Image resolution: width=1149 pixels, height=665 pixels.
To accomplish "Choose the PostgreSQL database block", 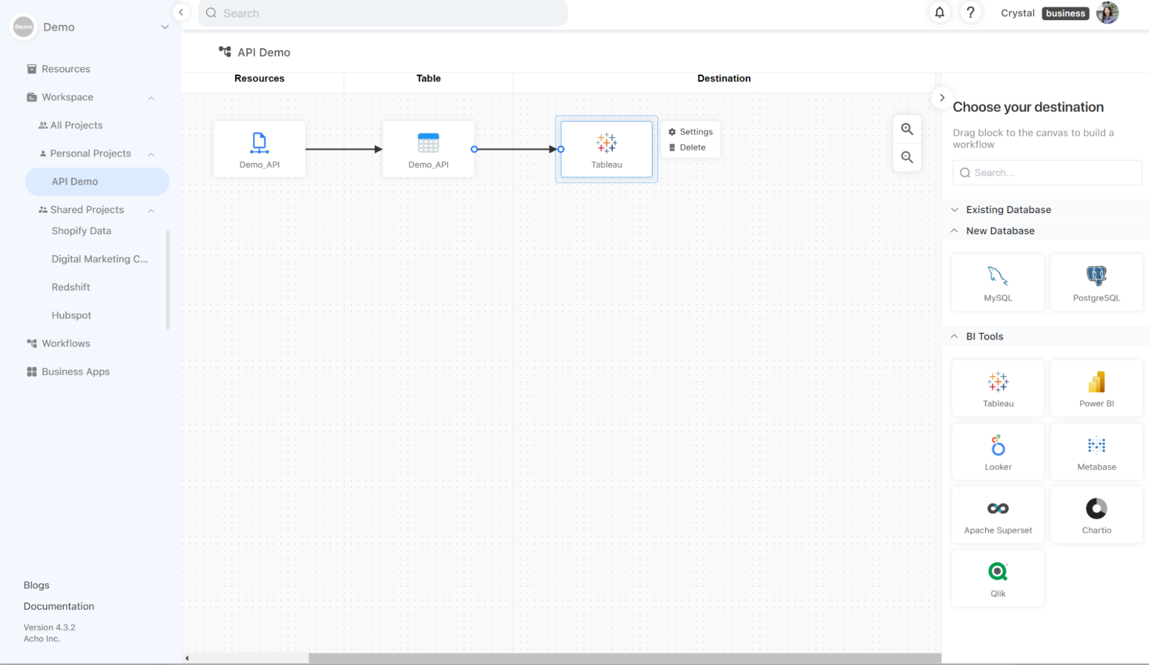I will 1096,283.
